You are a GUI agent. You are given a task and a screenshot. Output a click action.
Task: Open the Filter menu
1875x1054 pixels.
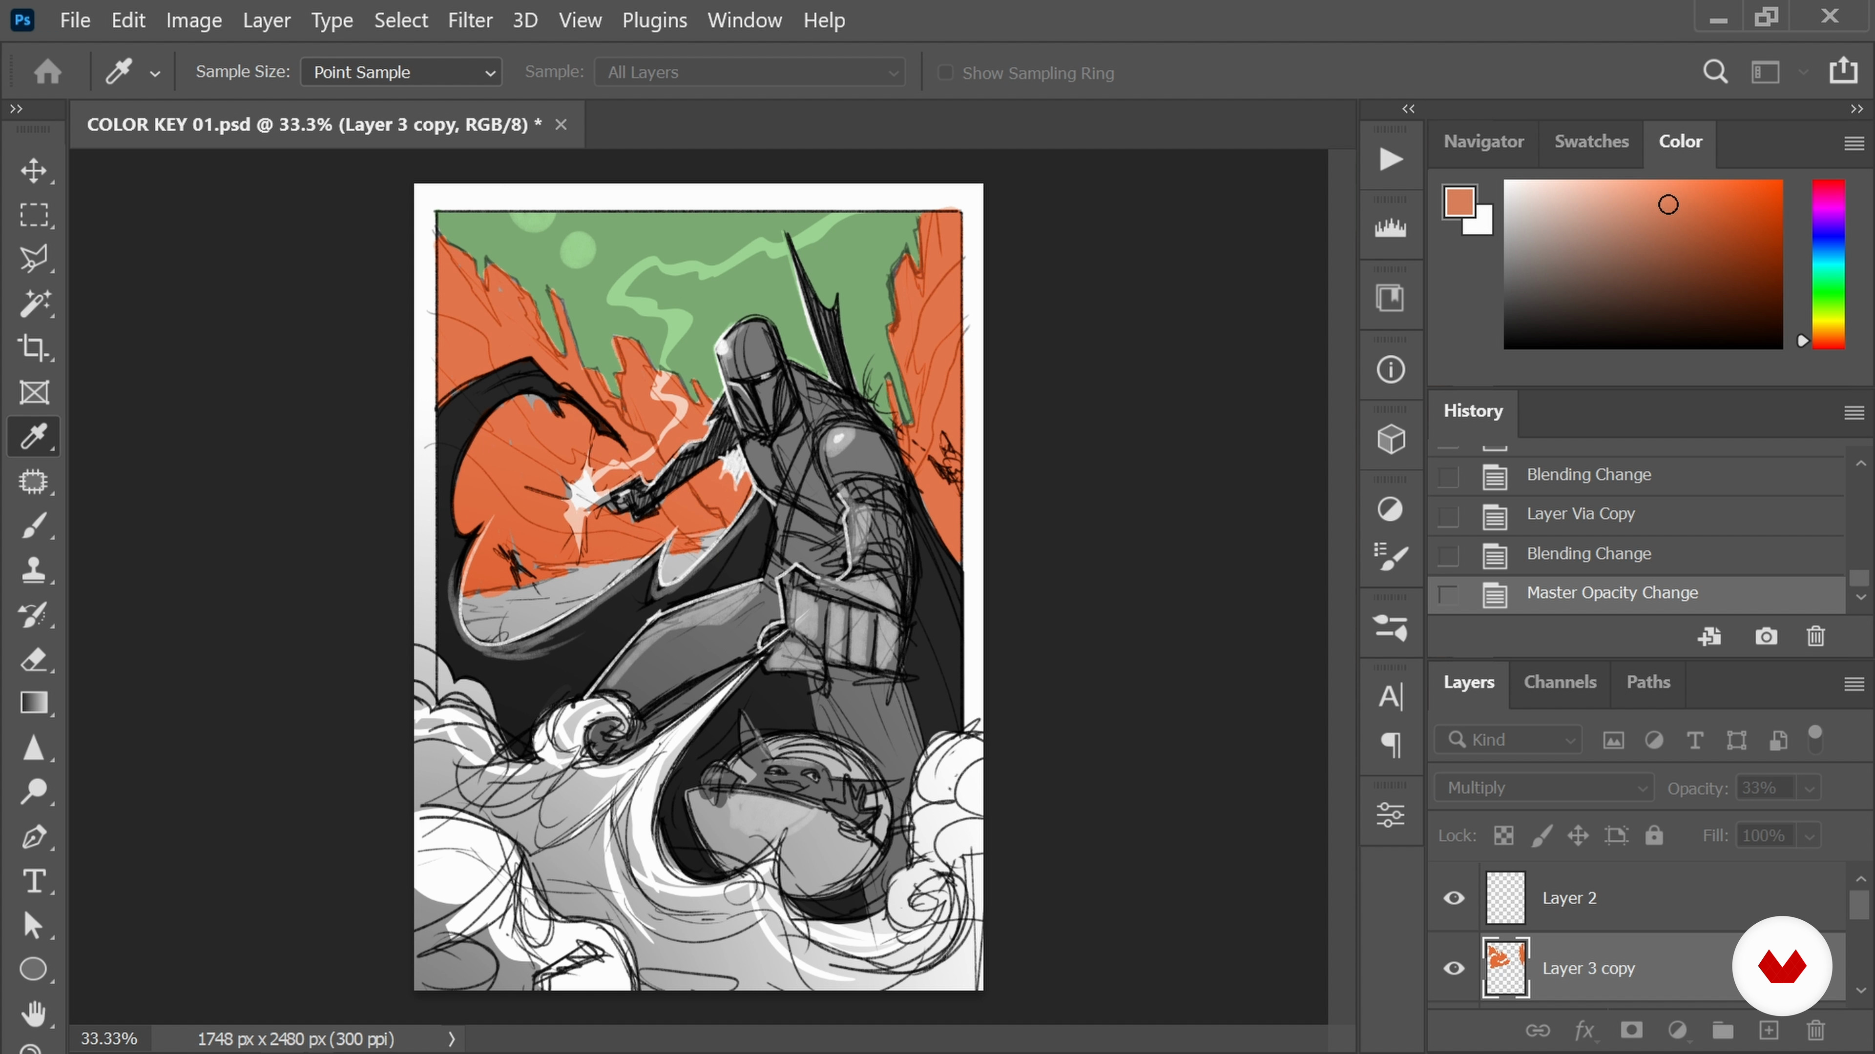coord(470,20)
